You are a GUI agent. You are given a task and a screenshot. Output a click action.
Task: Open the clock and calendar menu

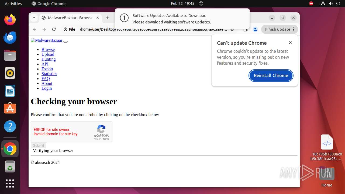click(182, 4)
